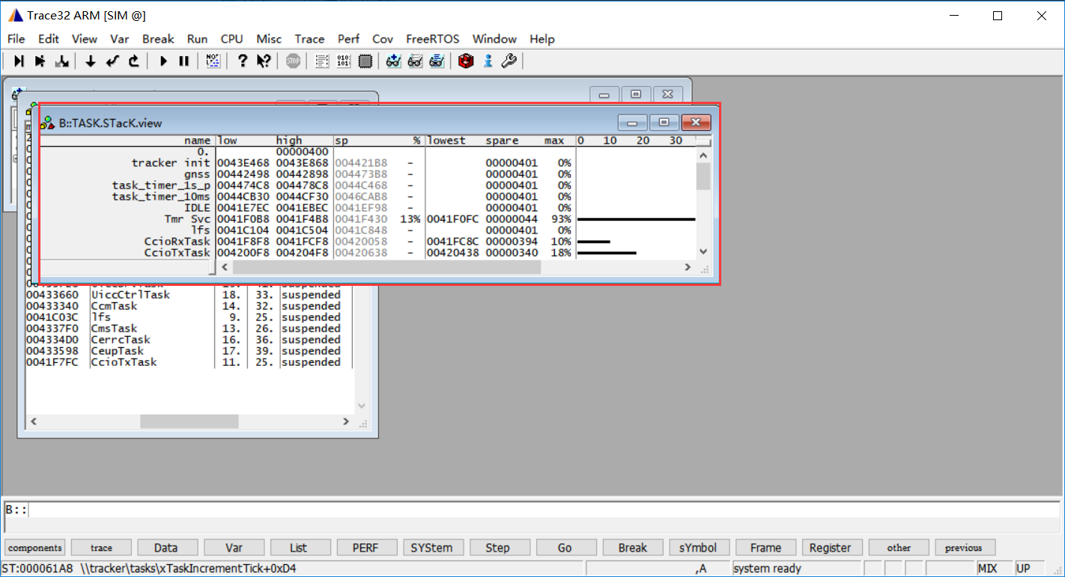Click the Up return-to-caller toolbar icon
The width and height of the screenshot is (1065, 577).
(112, 61)
